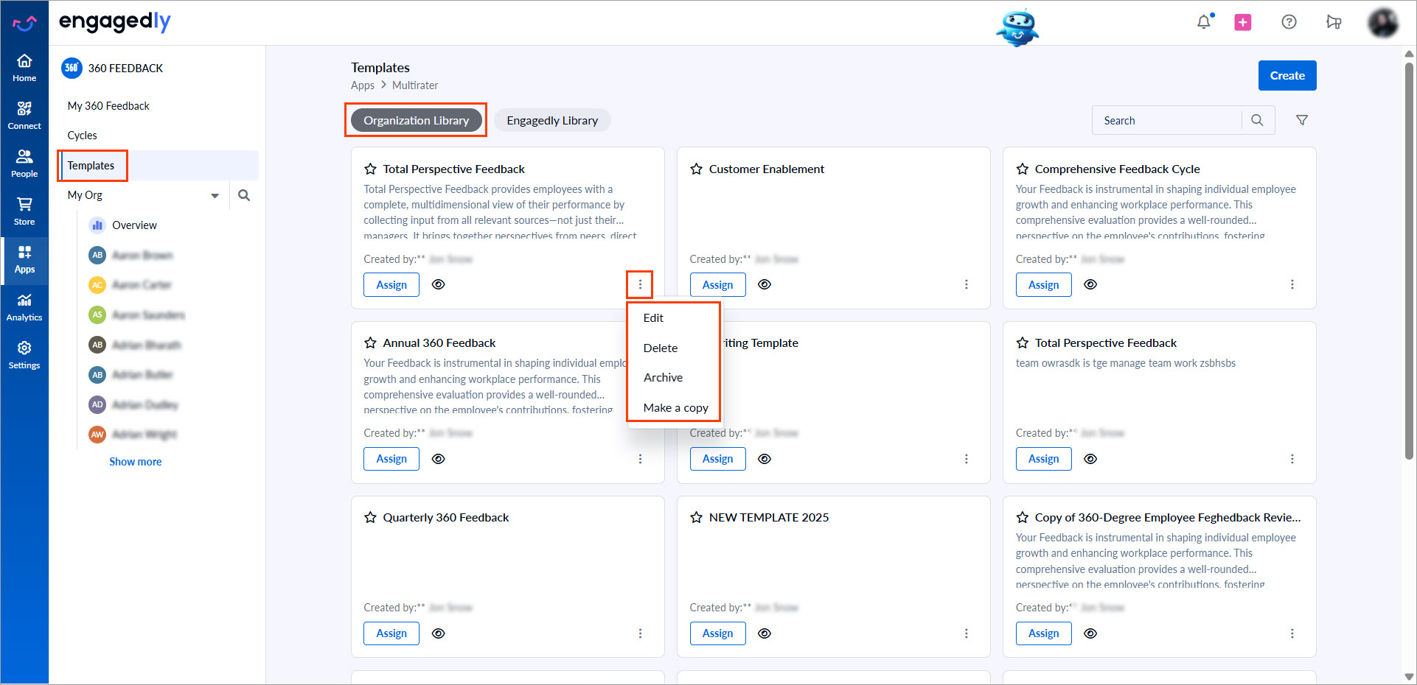Preview Annual 360 Feedback with eye icon
The image size is (1417, 685).
pyautogui.click(x=439, y=459)
